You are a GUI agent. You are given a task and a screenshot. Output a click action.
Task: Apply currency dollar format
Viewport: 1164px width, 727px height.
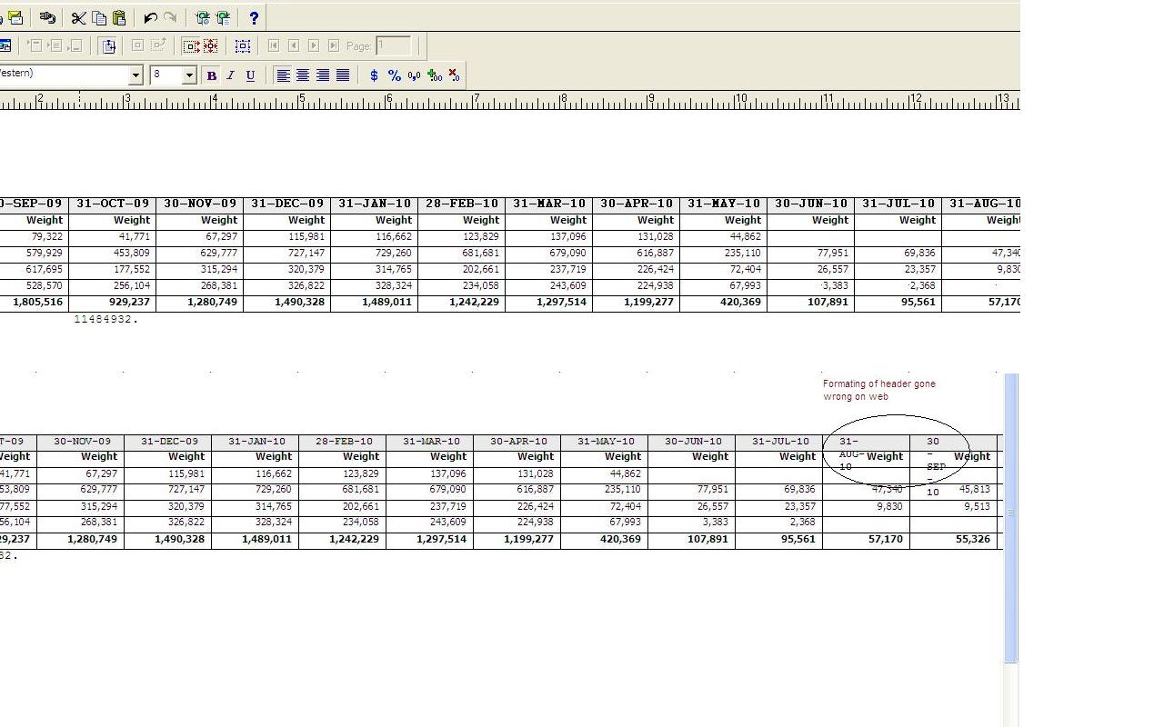click(374, 75)
